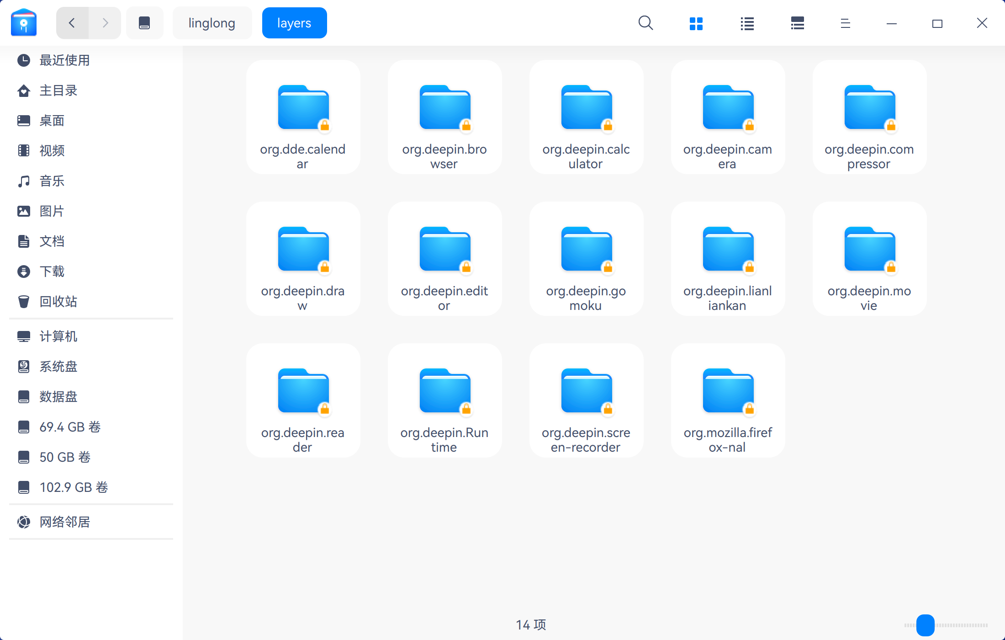Screen dimensions: 1005x640
Task: Open the hamburger main menu
Action: pyautogui.click(x=845, y=23)
